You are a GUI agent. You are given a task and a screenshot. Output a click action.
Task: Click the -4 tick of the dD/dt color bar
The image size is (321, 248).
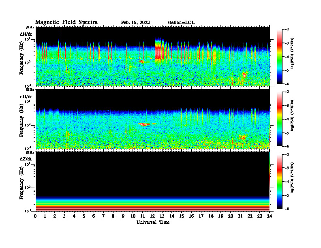click(x=287, y=119)
